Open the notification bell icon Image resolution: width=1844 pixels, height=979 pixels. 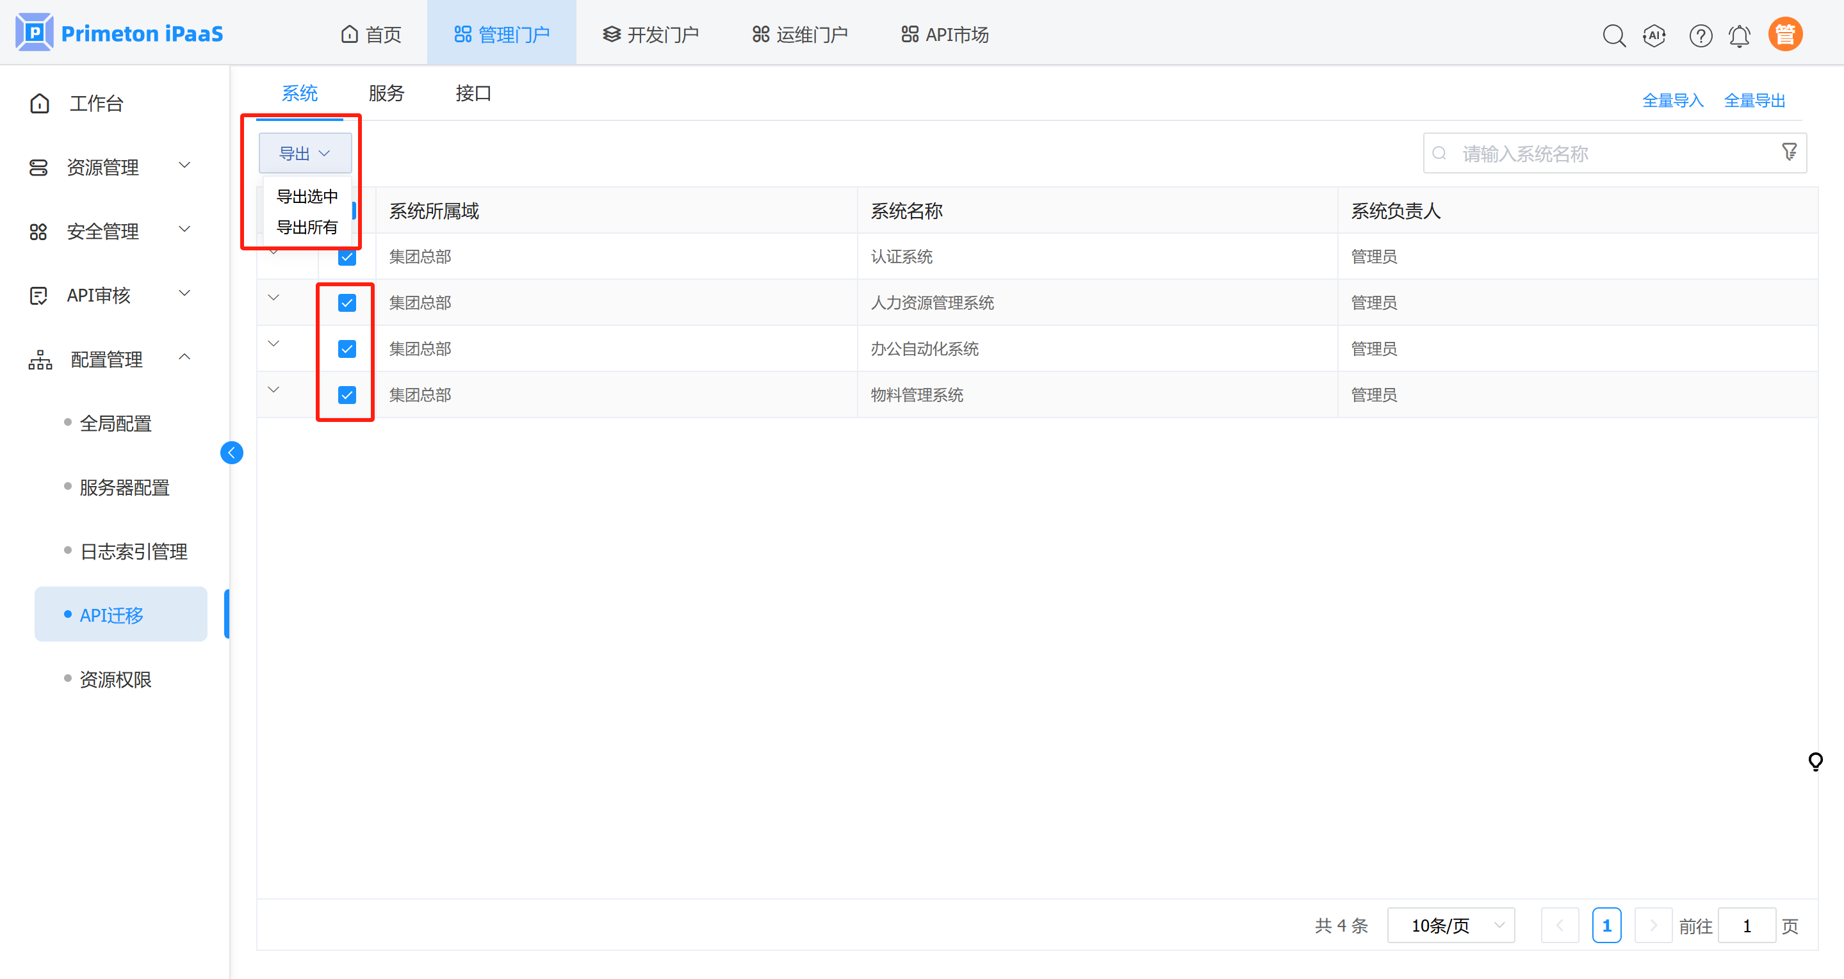[1740, 35]
